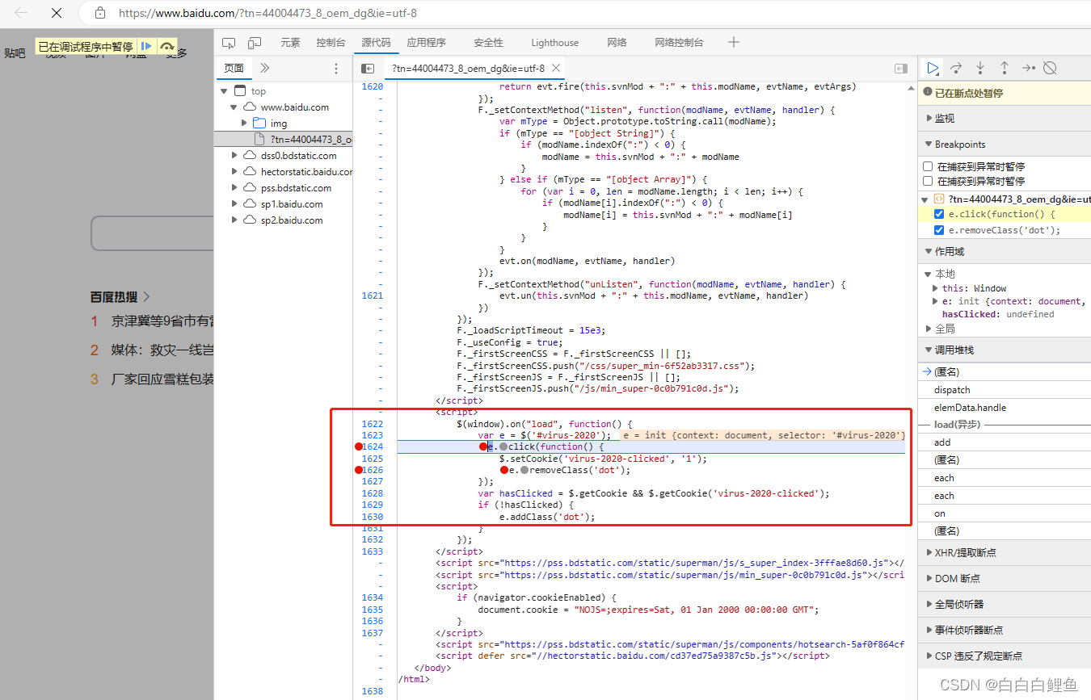1091x700 pixels.
Task: Activate the inspect element picker icon
Action: (x=229, y=43)
